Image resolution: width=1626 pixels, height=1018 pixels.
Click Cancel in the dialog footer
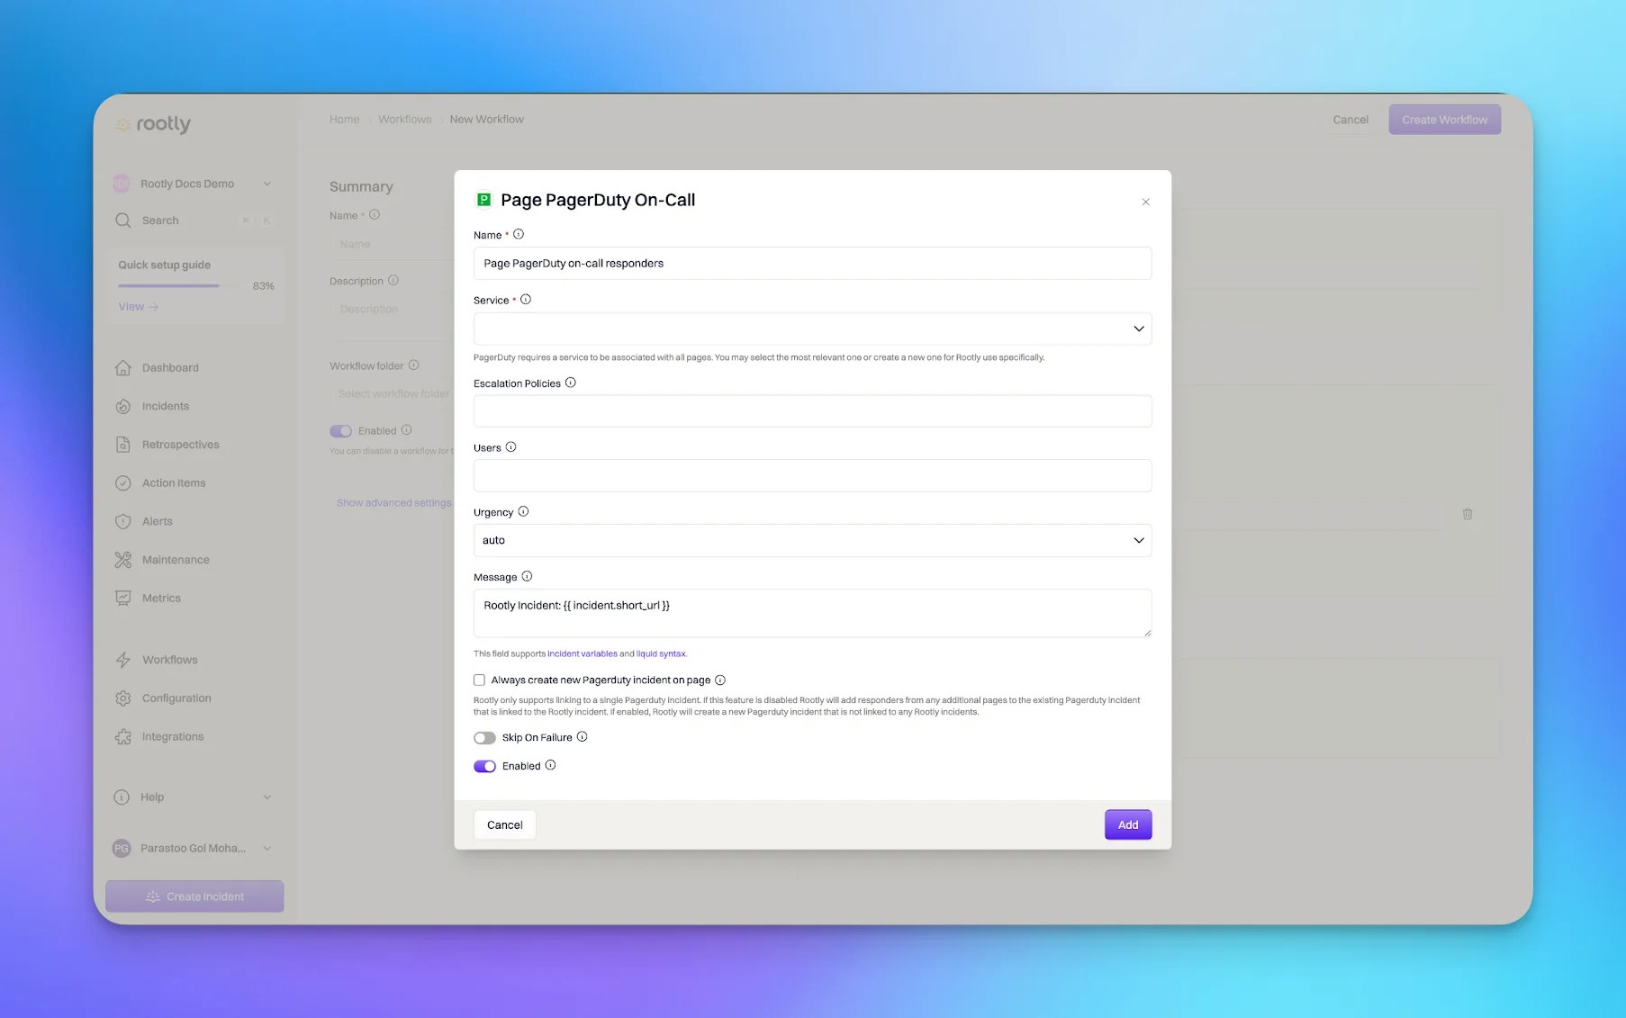point(504,824)
